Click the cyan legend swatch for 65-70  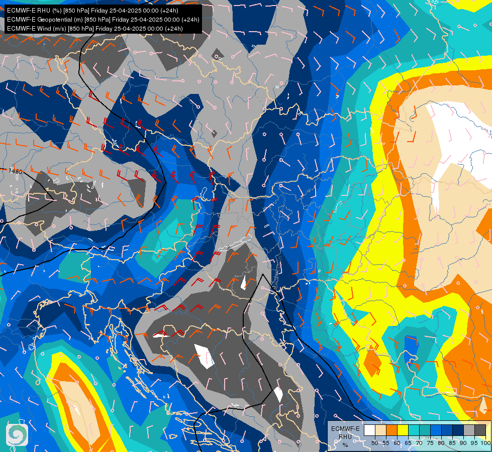(x=414, y=430)
